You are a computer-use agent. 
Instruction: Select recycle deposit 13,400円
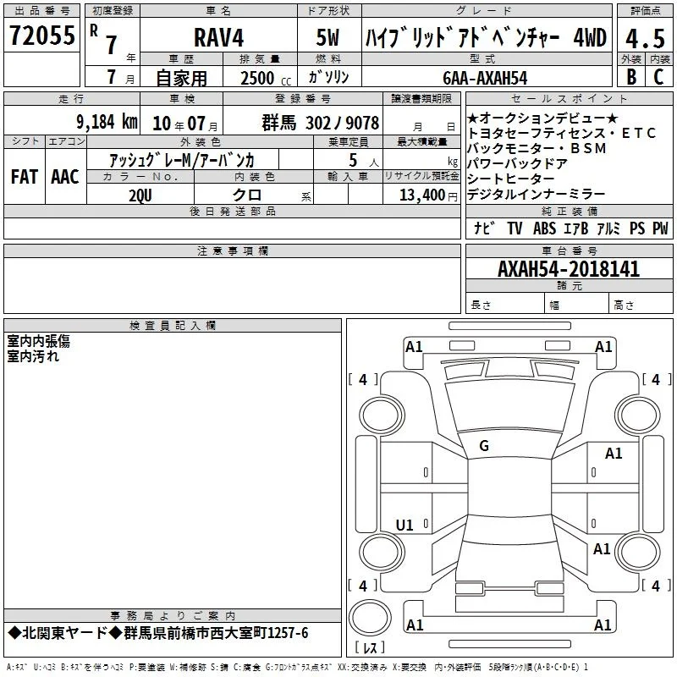point(428,195)
